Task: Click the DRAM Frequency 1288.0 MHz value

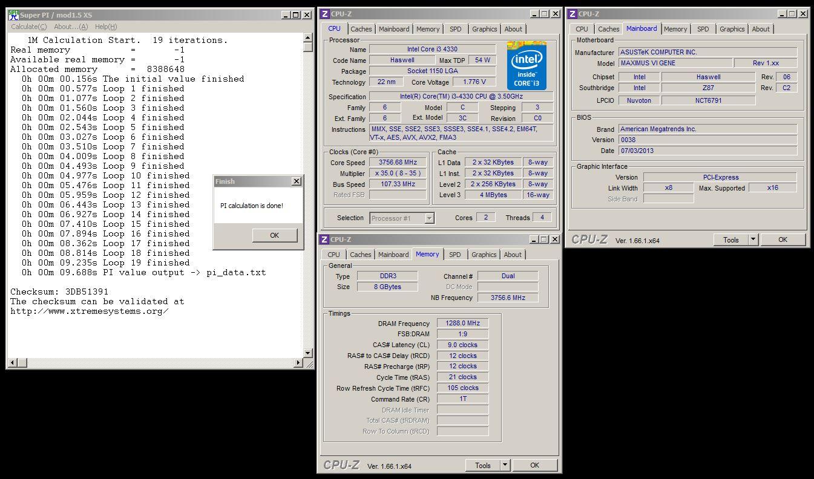Action: (462, 324)
